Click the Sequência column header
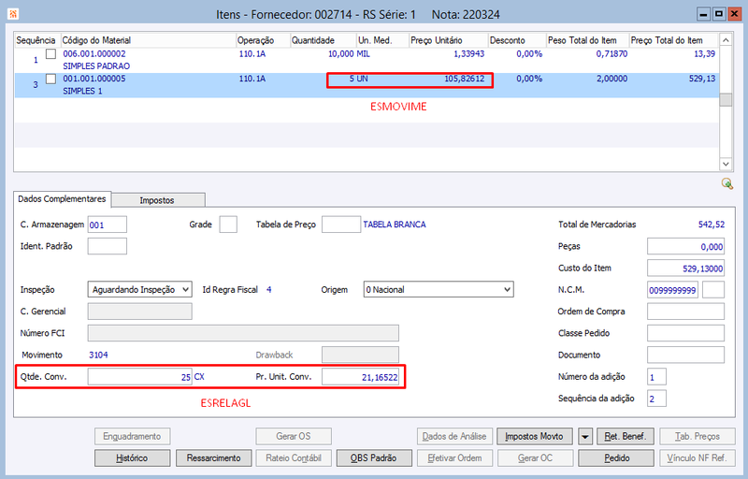 [x=36, y=40]
